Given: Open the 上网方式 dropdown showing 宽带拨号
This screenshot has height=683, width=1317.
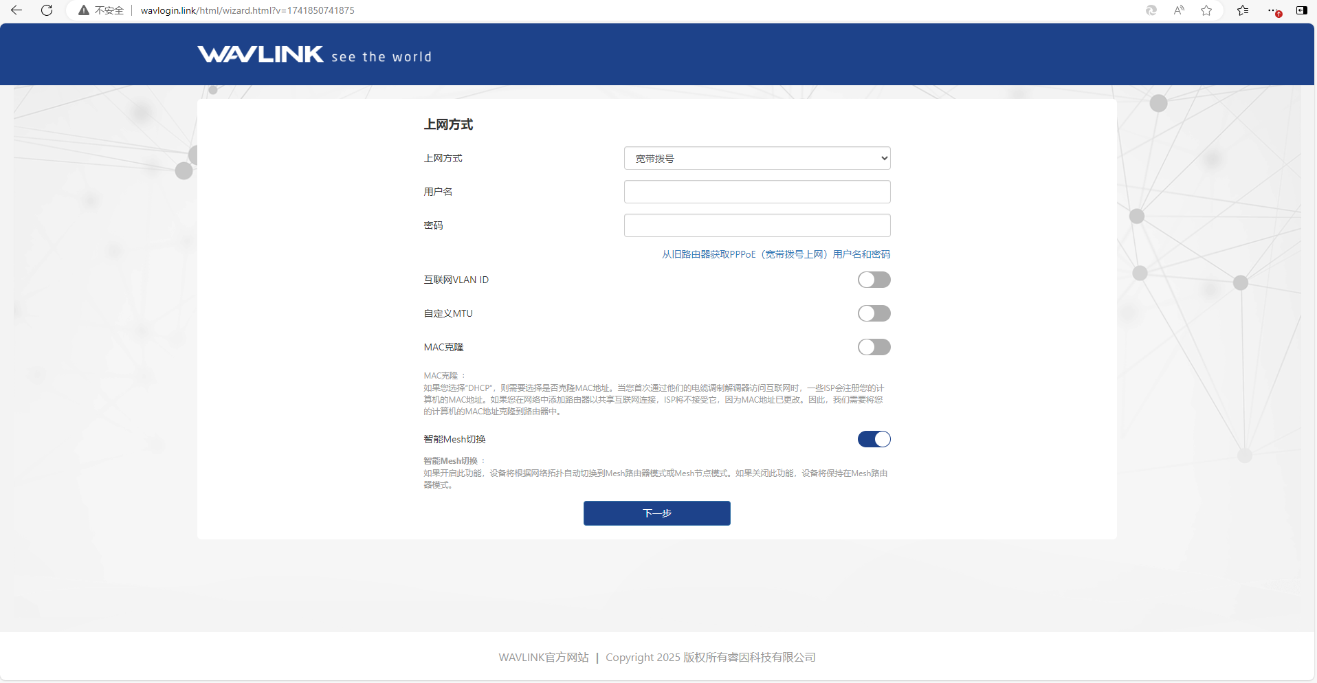Looking at the screenshot, I should [756, 157].
